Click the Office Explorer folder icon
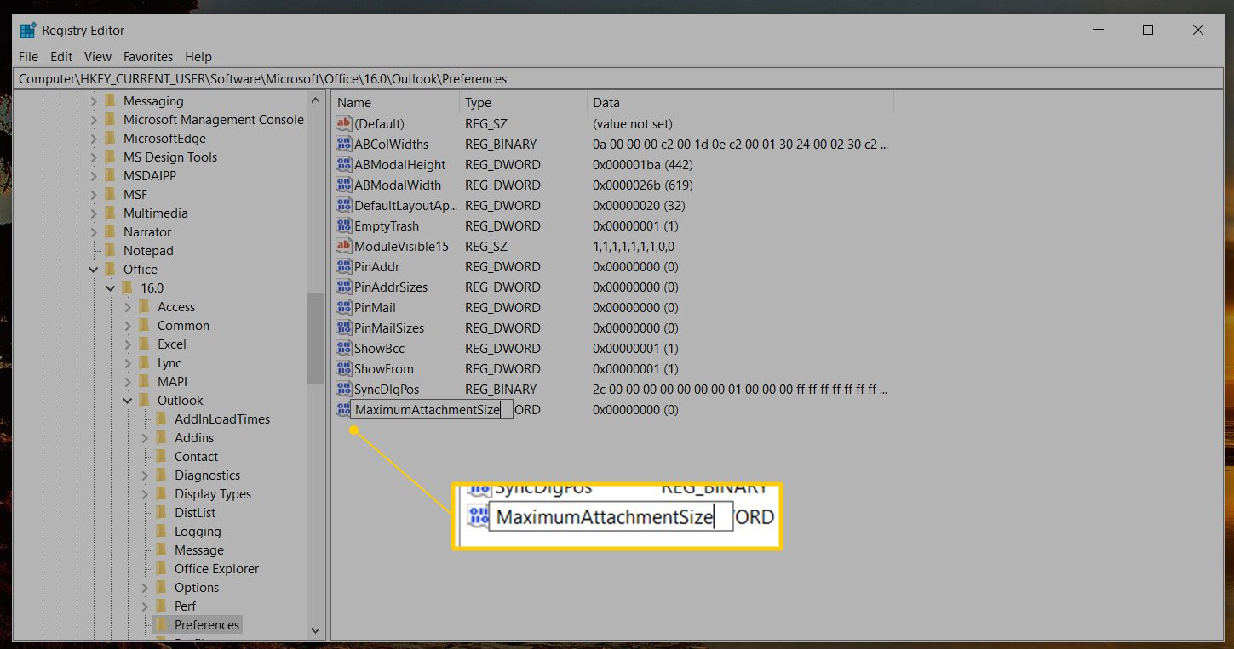The height and width of the screenshot is (649, 1234). 161,568
